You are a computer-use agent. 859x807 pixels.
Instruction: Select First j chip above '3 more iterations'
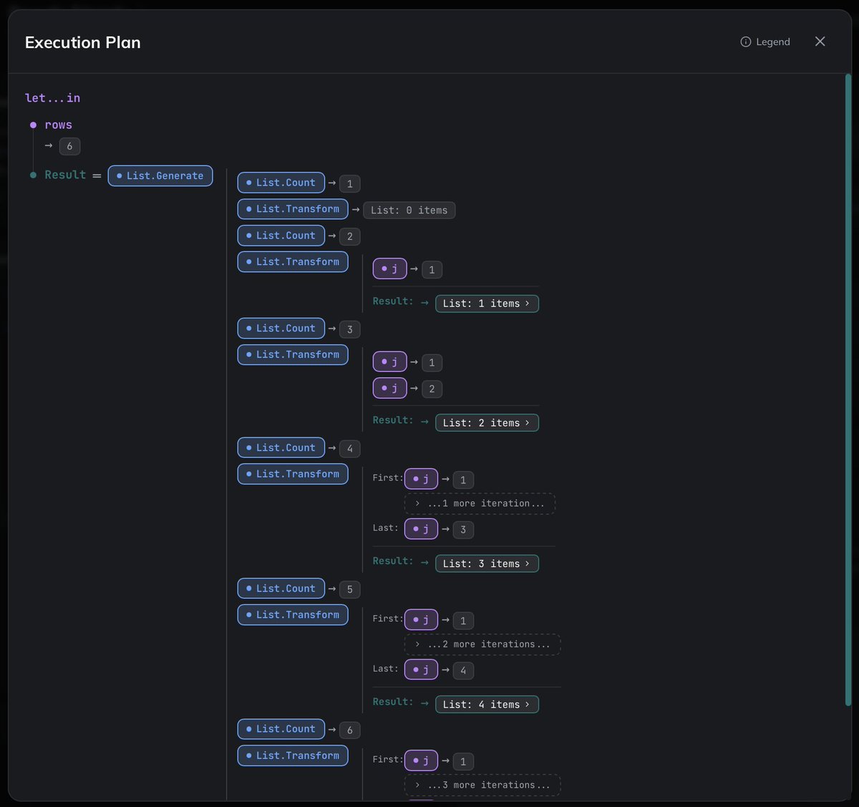tap(421, 760)
